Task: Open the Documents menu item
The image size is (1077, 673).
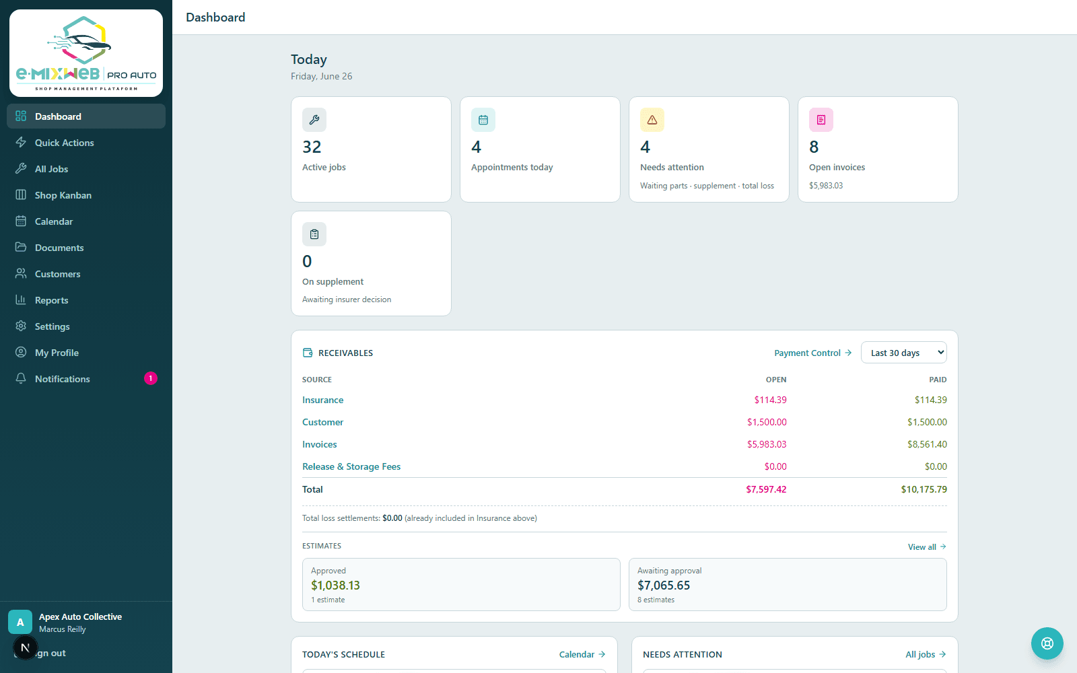Action: [x=86, y=247]
